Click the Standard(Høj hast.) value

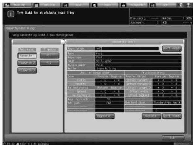click(x=167, y=103)
